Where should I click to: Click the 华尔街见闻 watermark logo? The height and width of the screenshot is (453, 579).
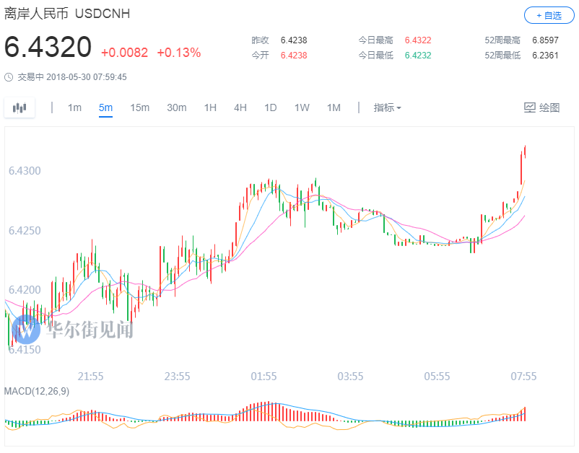tap(27, 330)
